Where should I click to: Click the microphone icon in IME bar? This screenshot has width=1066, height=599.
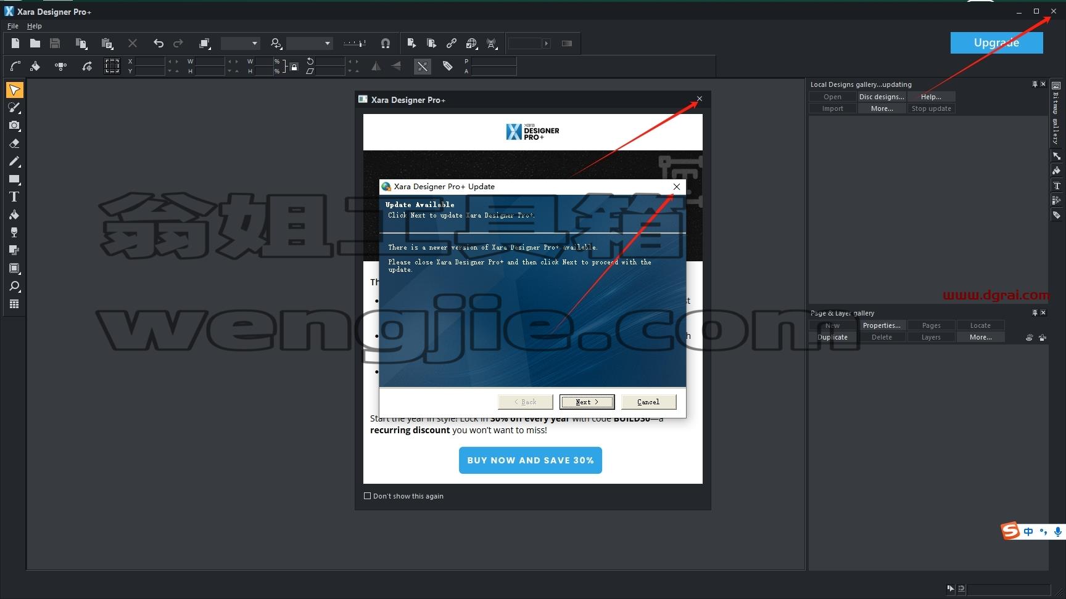1057,531
